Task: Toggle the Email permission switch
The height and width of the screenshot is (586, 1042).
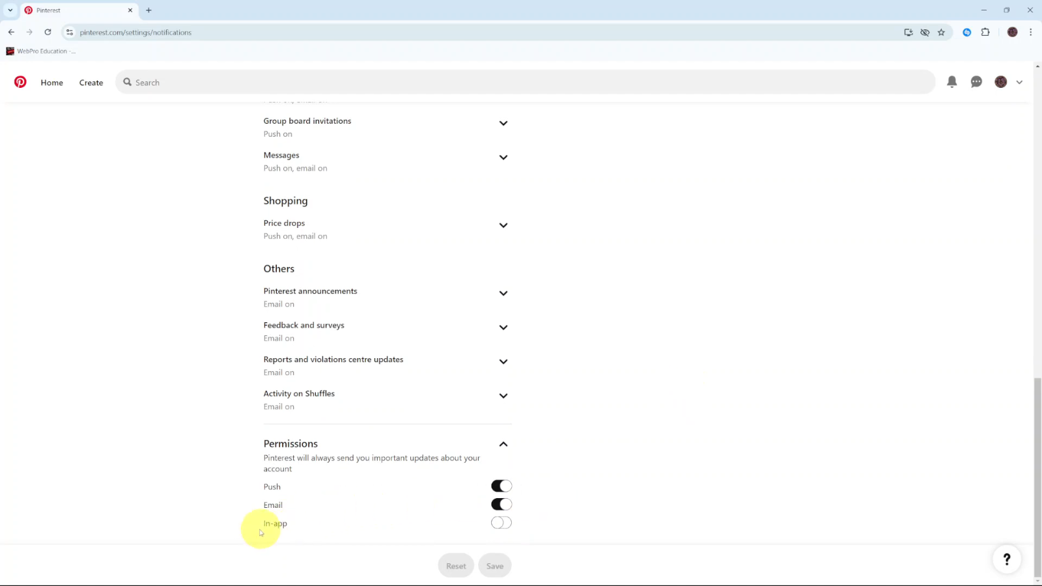Action: 501,504
